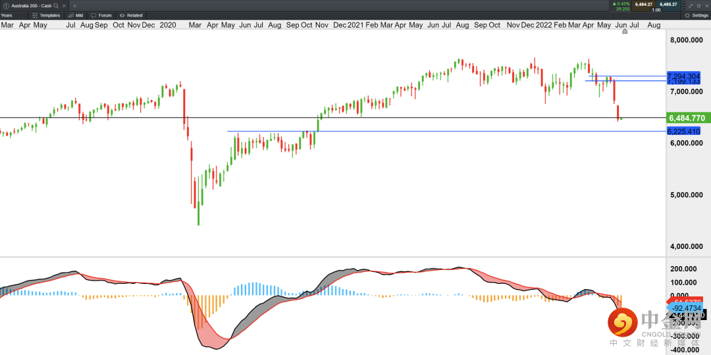Close the Australia 200 - Cash tab
Screen dimensions: 711x355
click(63, 5)
